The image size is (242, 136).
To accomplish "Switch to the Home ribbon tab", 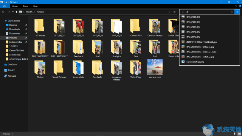I will coord(15,6).
